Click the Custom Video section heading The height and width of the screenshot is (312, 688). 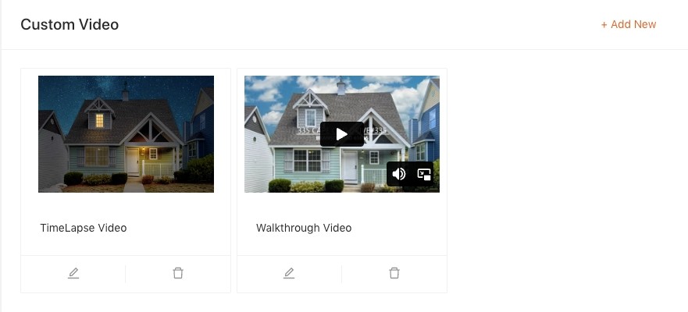click(70, 24)
